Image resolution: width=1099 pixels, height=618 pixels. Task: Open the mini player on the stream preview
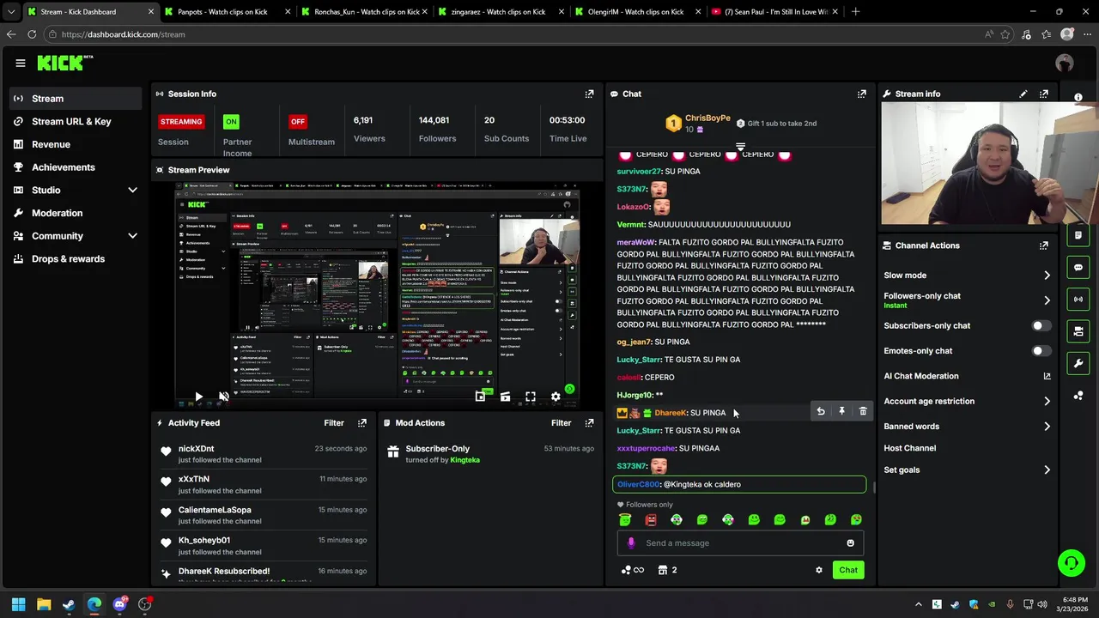tap(480, 397)
